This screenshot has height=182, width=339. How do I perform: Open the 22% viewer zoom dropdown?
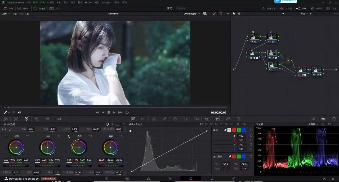pyautogui.click(x=6, y=13)
